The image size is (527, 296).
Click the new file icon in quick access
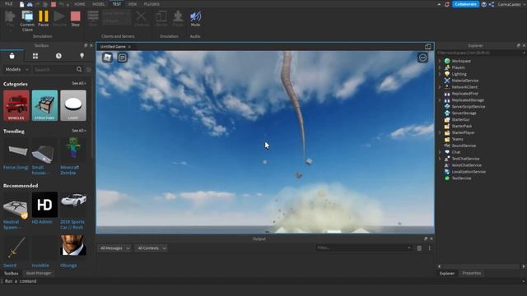[x=22, y=4]
